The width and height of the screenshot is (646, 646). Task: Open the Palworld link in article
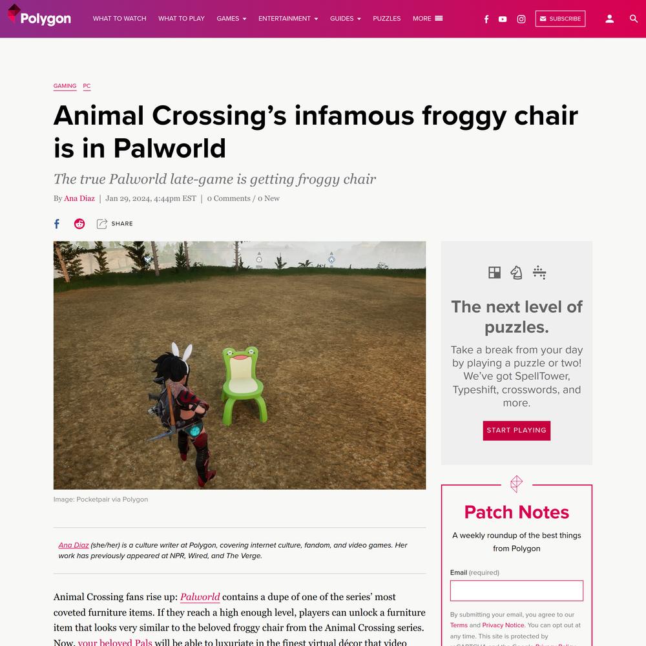[200, 597]
